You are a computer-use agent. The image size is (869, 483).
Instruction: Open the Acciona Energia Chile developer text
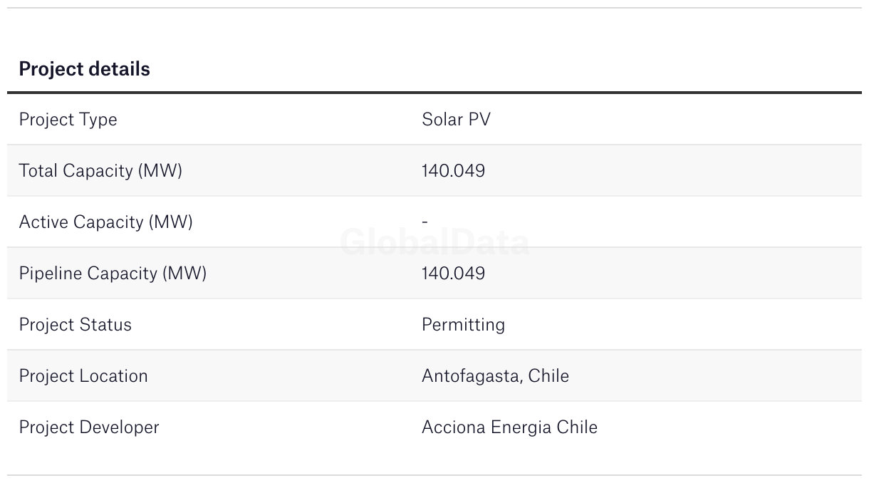[509, 427]
